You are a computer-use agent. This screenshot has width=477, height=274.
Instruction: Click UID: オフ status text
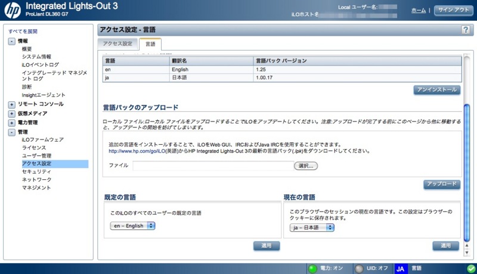pos(377,268)
